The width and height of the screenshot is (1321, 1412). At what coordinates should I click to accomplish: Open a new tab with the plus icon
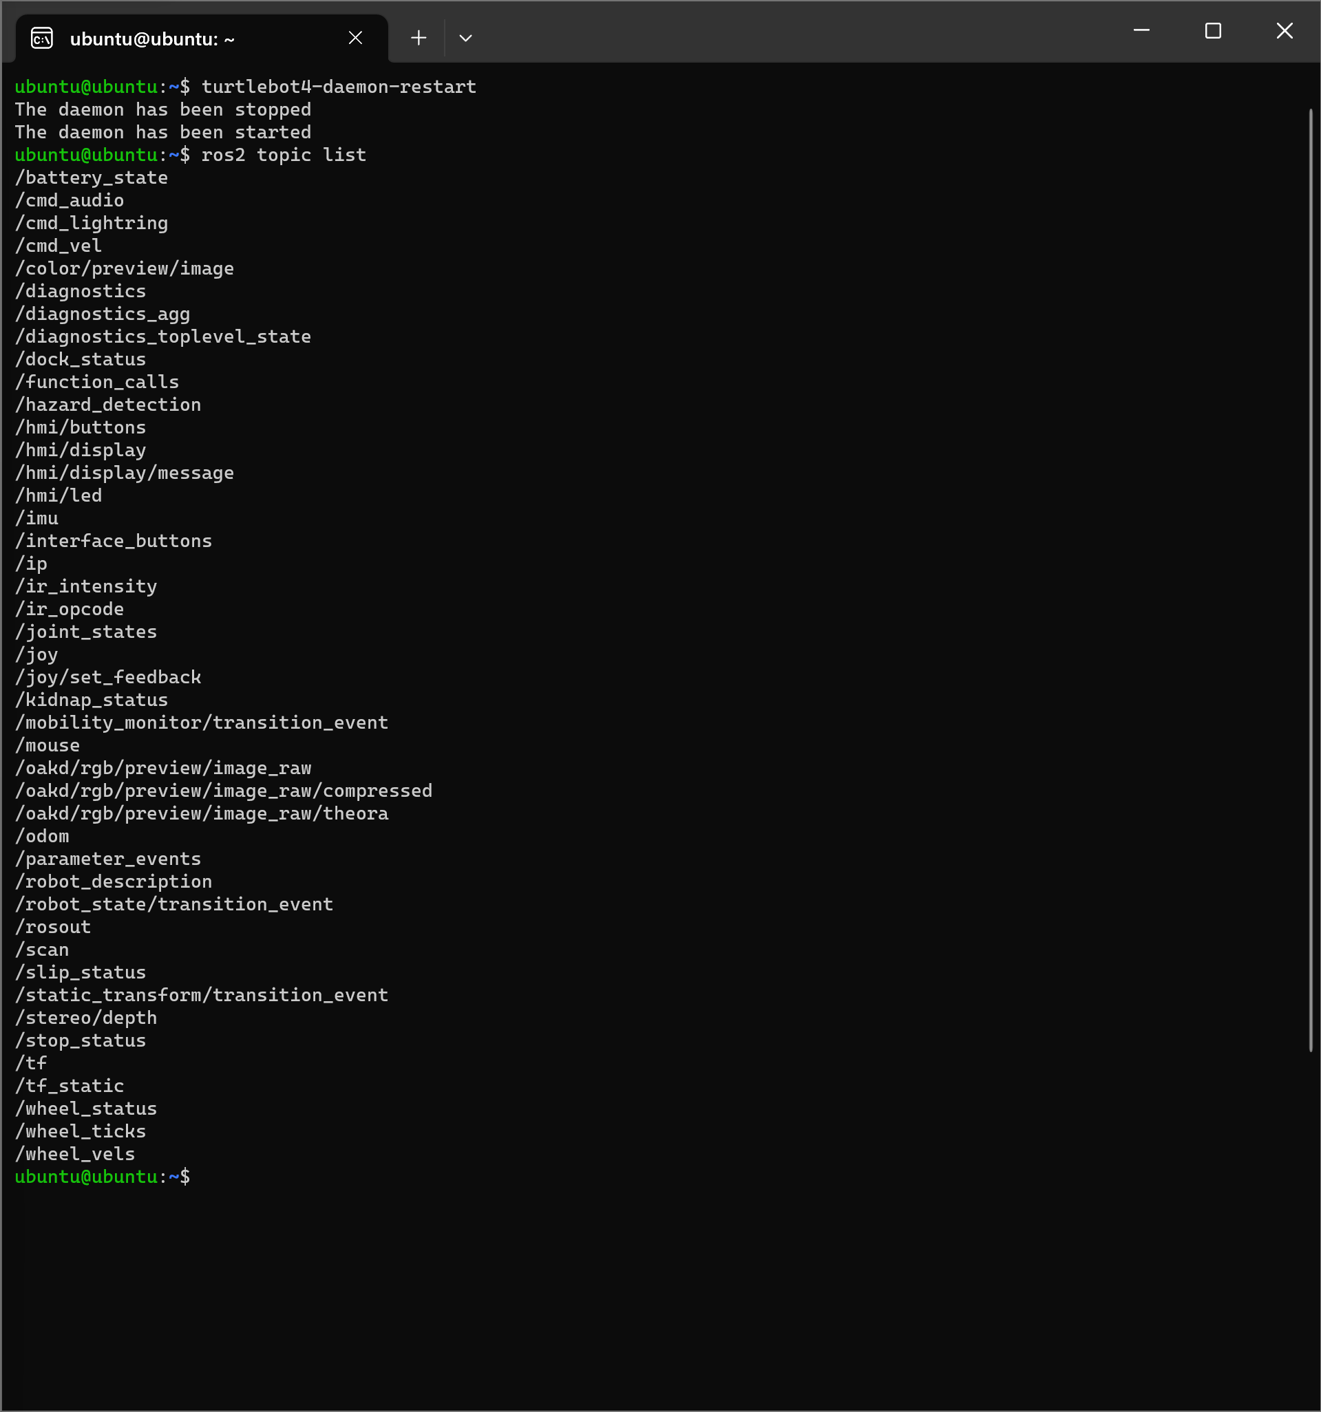pos(419,38)
